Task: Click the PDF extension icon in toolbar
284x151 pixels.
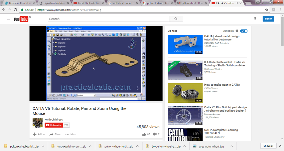Action: pyautogui.click(x=274, y=10)
